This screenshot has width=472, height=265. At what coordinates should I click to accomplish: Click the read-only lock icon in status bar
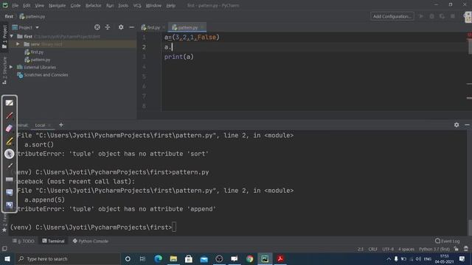click(457, 249)
